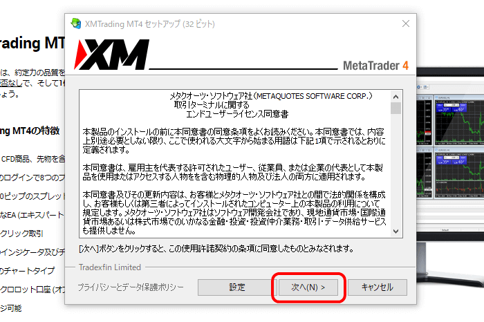The height and width of the screenshot is (322, 484).
Task: Click the monitor image showing trading charts
Action: [x=450, y=173]
